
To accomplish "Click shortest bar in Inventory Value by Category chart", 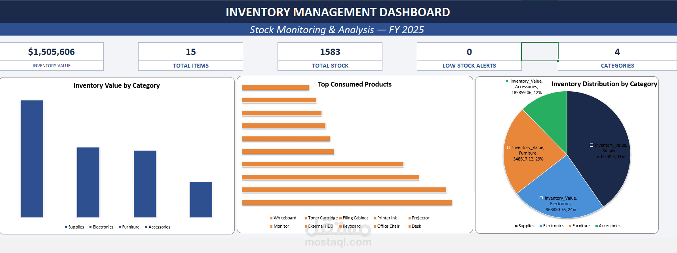I will 201,199.
